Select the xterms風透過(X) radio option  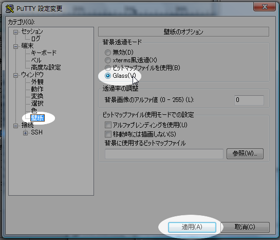pyautogui.click(x=108, y=60)
